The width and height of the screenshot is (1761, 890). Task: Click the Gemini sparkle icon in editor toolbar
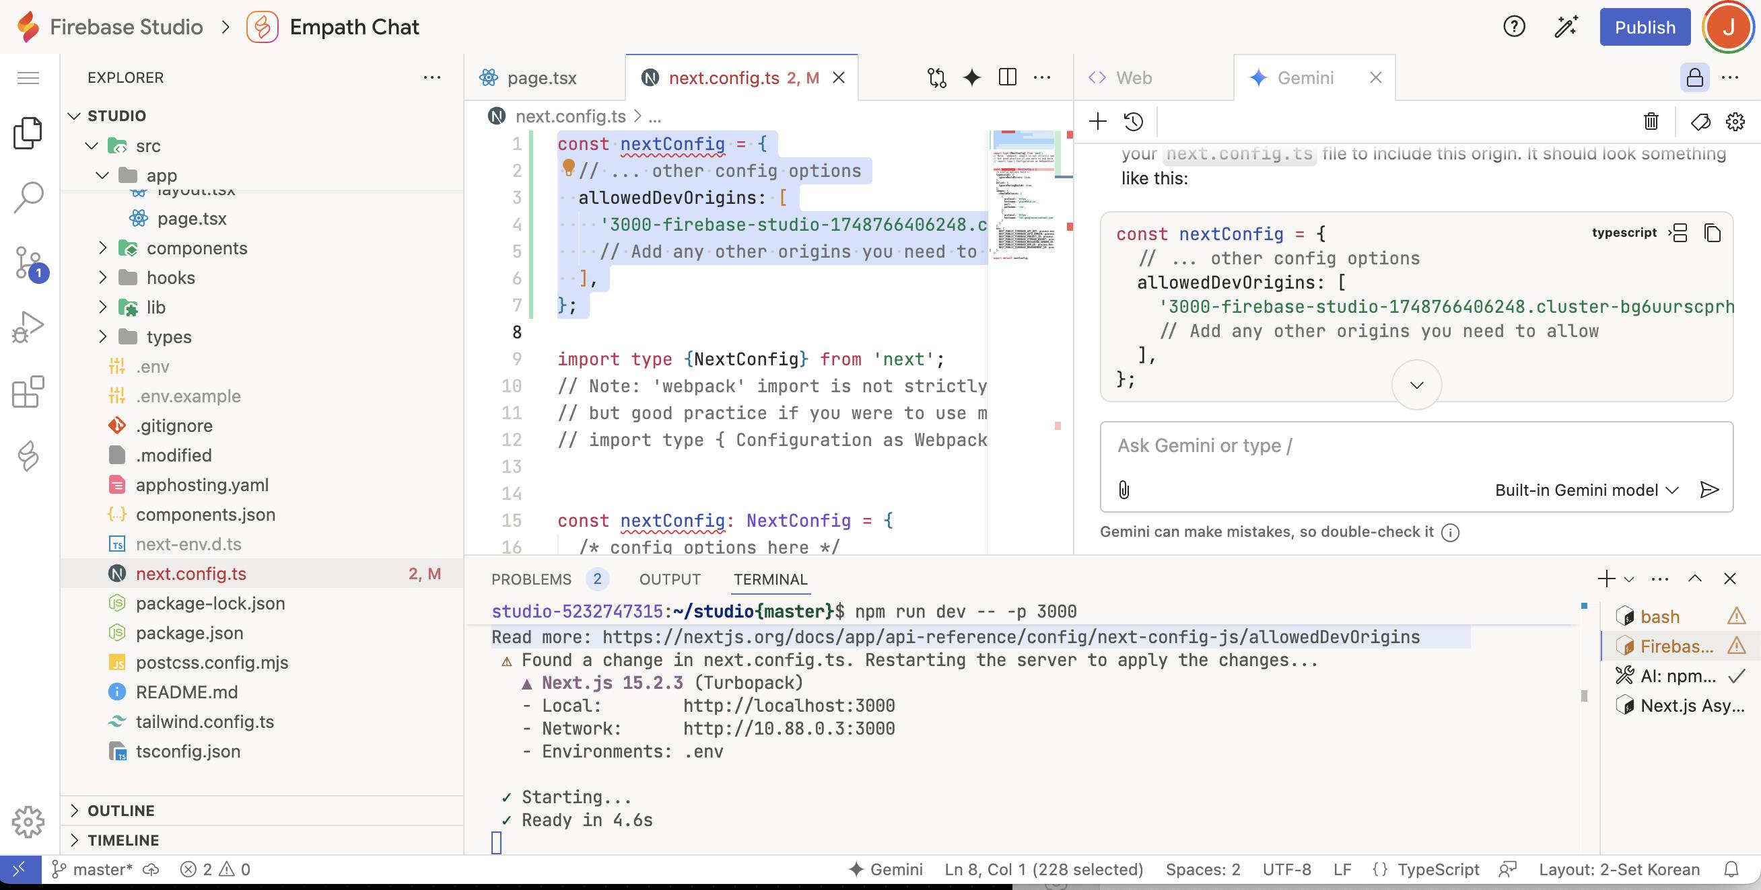972,78
